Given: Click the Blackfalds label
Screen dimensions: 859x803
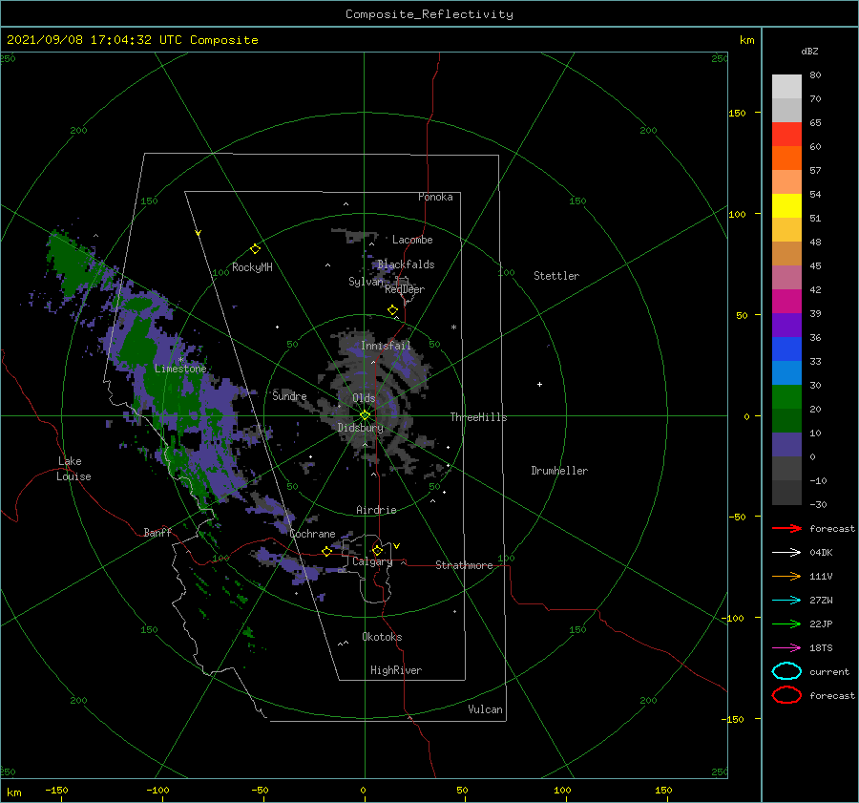Looking at the screenshot, I should [406, 264].
